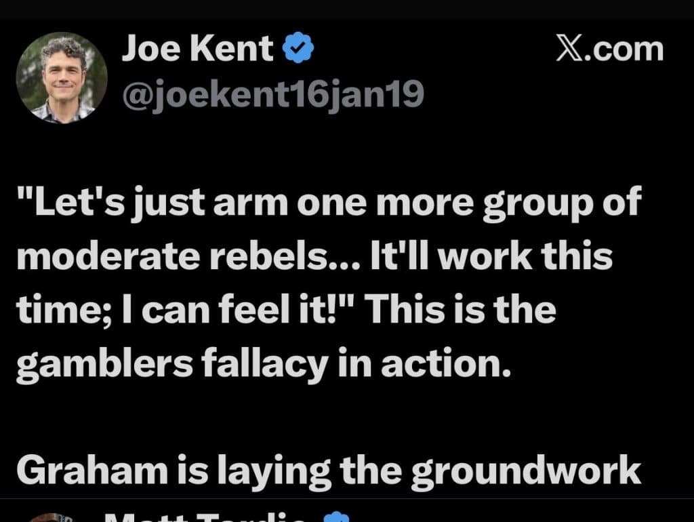Click the blue verified badge beside Joe Kent
The image size is (694, 522).
tap(298, 47)
